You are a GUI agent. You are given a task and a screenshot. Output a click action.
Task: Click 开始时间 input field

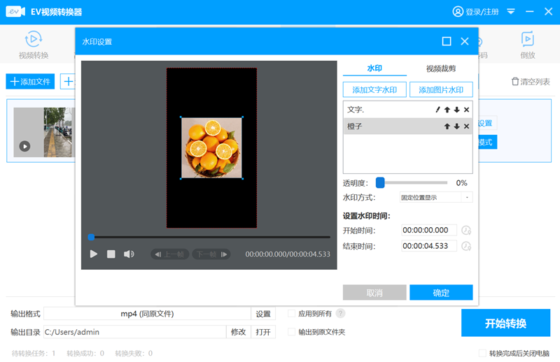[x=429, y=230]
